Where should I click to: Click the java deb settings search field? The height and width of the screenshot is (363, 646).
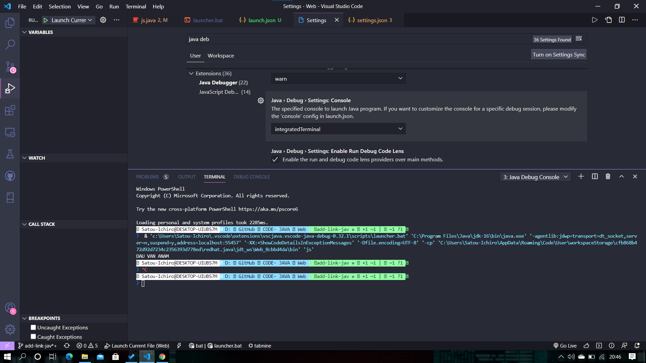358,39
